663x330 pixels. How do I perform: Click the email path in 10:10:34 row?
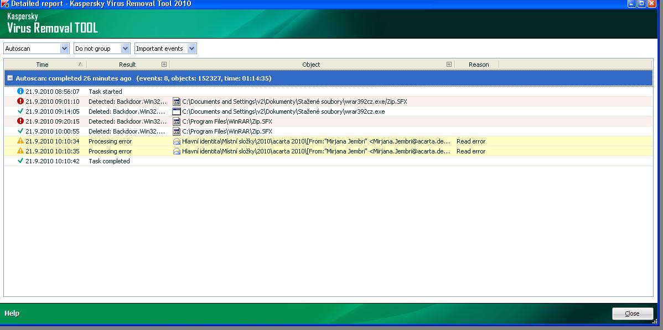tap(316, 141)
